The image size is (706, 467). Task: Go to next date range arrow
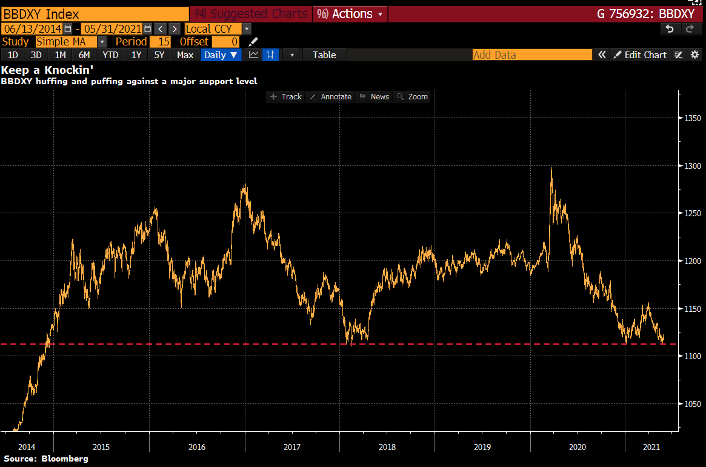(175, 29)
